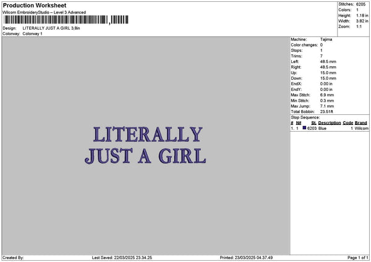This screenshot has height=262, width=371.
Task: Click the Printed date in footer
Action: point(246,258)
